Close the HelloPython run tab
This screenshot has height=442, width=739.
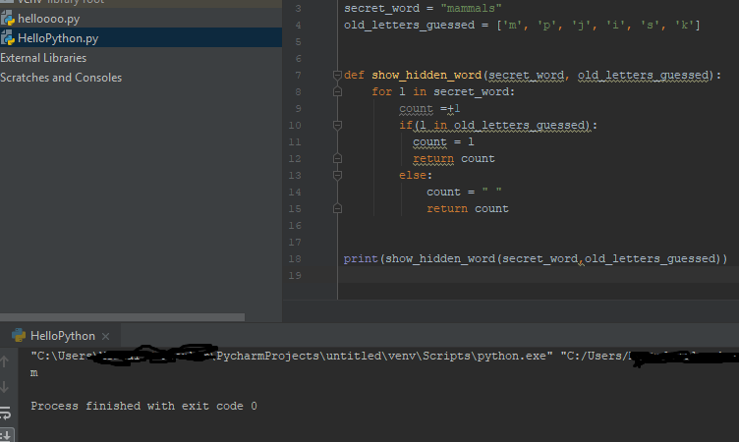click(x=105, y=336)
